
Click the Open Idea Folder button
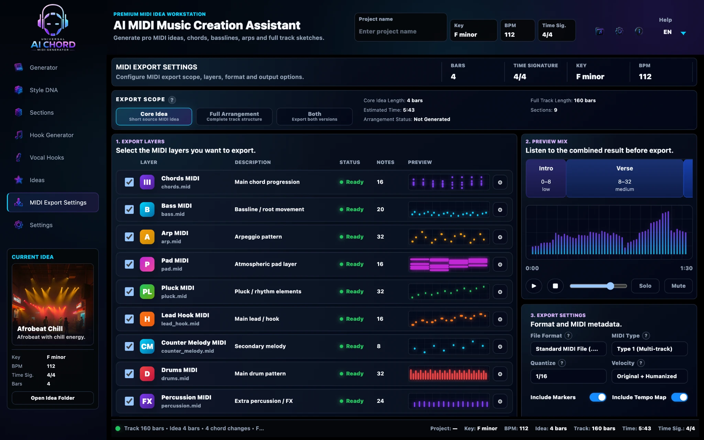[53, 398]
